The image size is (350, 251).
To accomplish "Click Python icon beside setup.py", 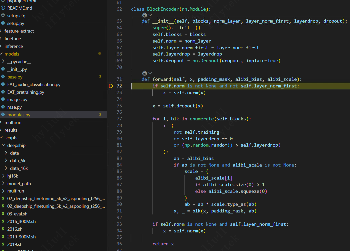I will point(3,23).
